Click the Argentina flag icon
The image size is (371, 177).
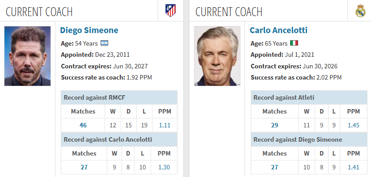coord(104,43)
